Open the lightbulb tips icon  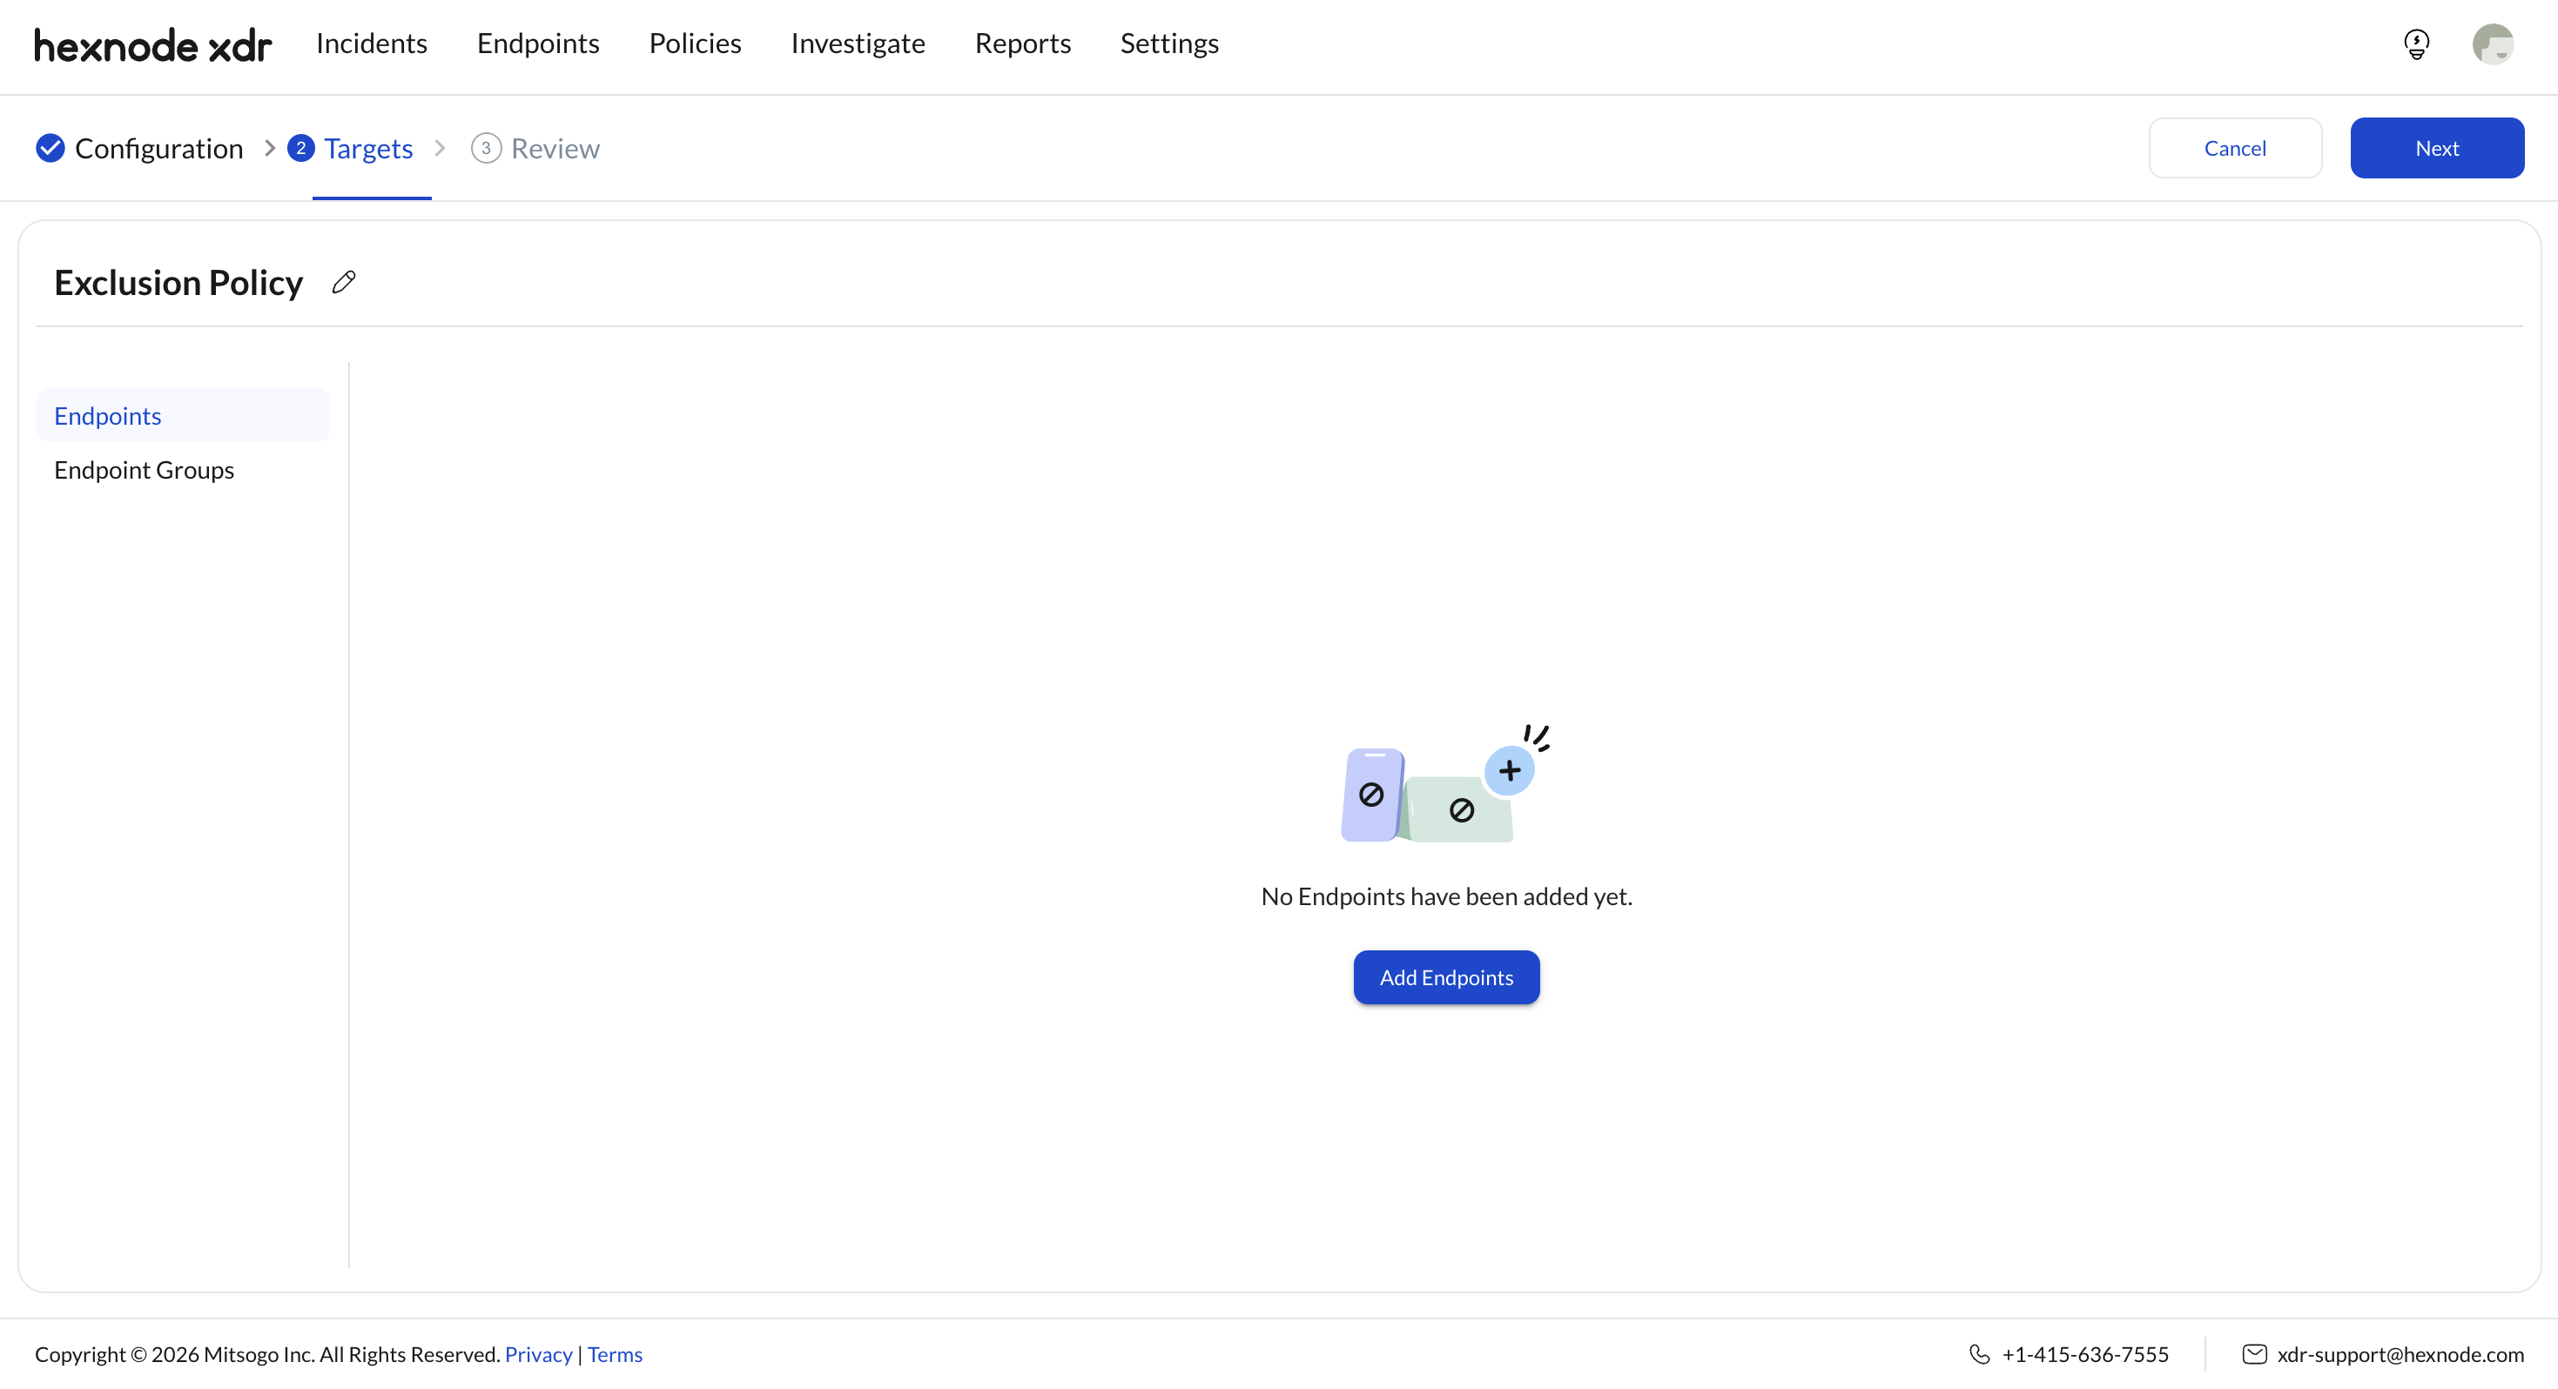point(2416,44)
